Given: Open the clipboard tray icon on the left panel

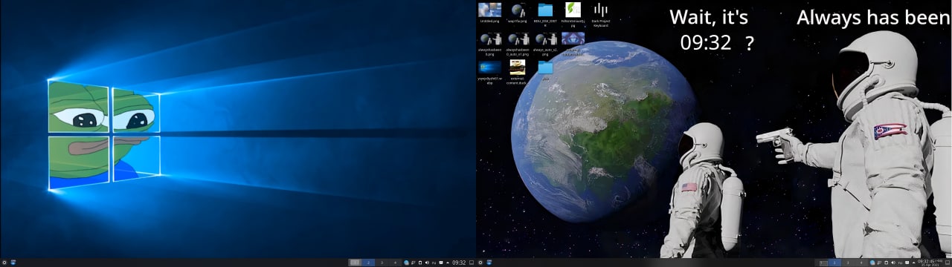Looking at the screenshot, I should pyautogui.click(x=420, y=263).
